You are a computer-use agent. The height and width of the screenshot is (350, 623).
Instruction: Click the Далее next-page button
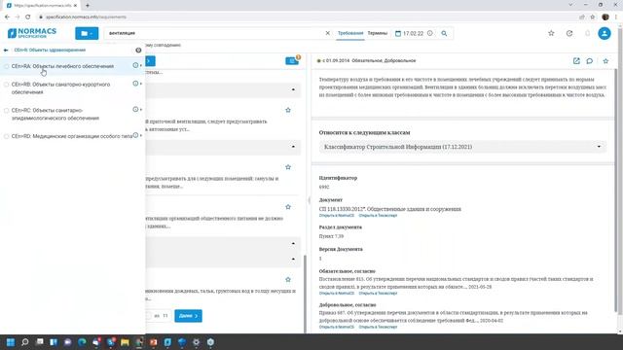coord(188,316)
